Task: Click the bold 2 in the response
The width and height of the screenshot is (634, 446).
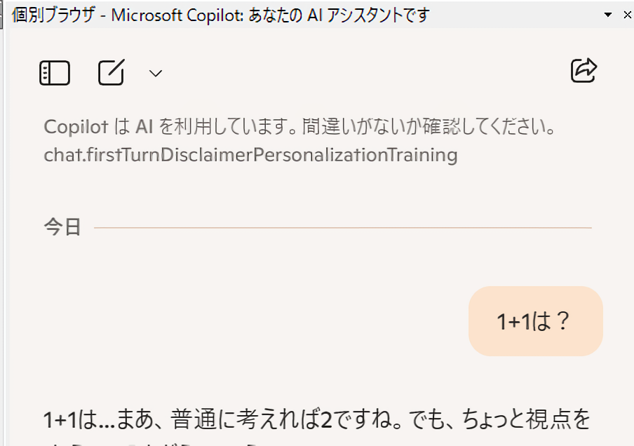Action: tap(326, 420)
